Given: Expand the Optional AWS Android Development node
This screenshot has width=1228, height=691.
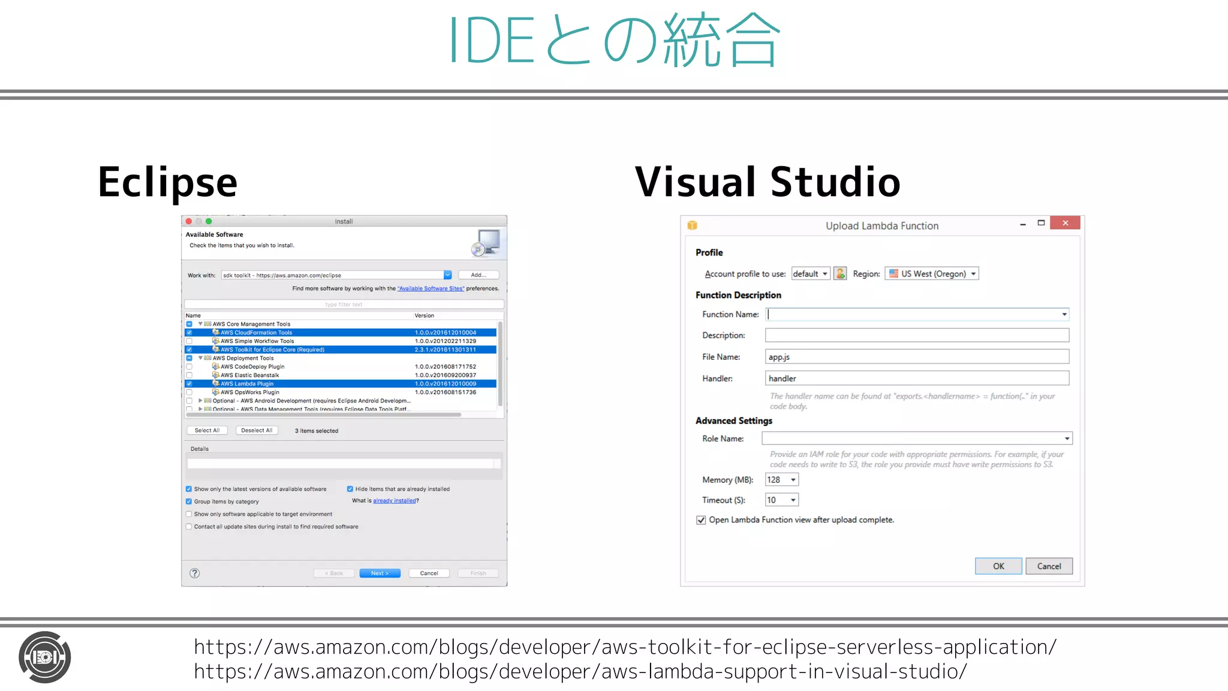Looking at the screenshot, I should click(200, 401).
